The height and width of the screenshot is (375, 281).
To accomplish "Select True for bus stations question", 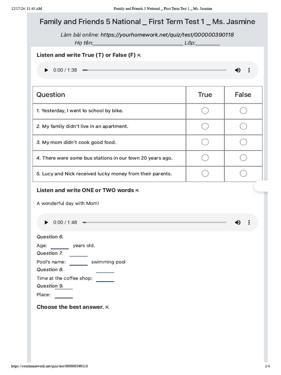I will (x=205, y=158).
